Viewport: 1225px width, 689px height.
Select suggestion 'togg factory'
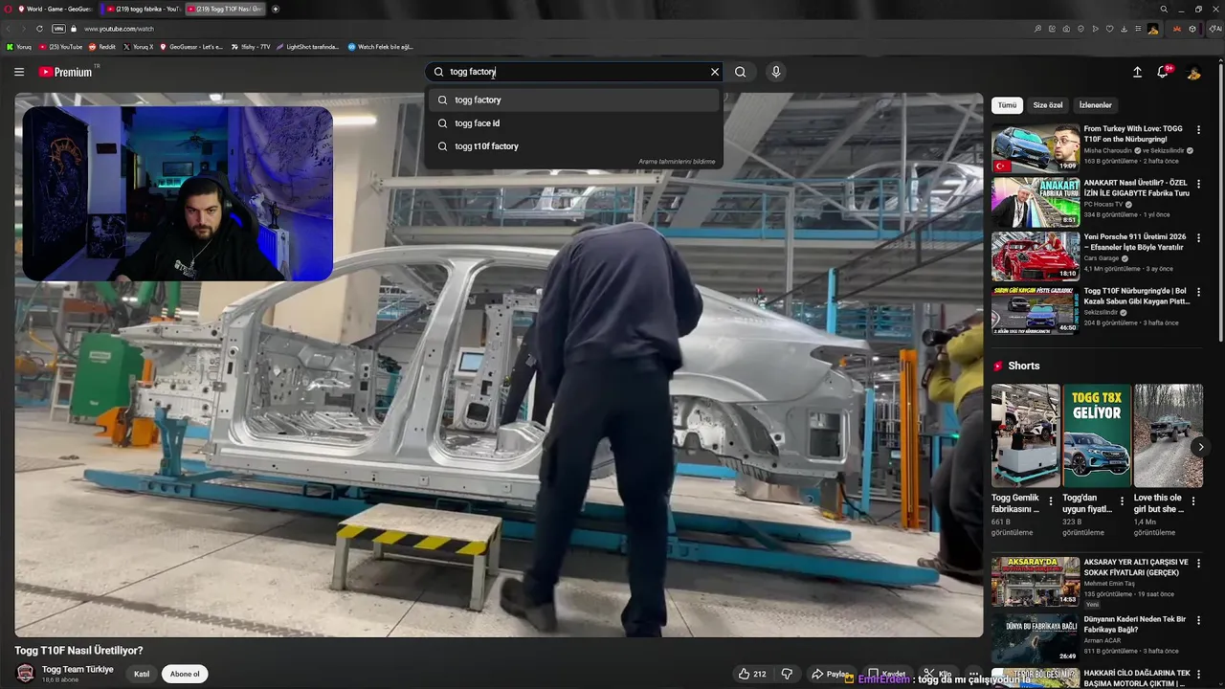tap(574, 100)
